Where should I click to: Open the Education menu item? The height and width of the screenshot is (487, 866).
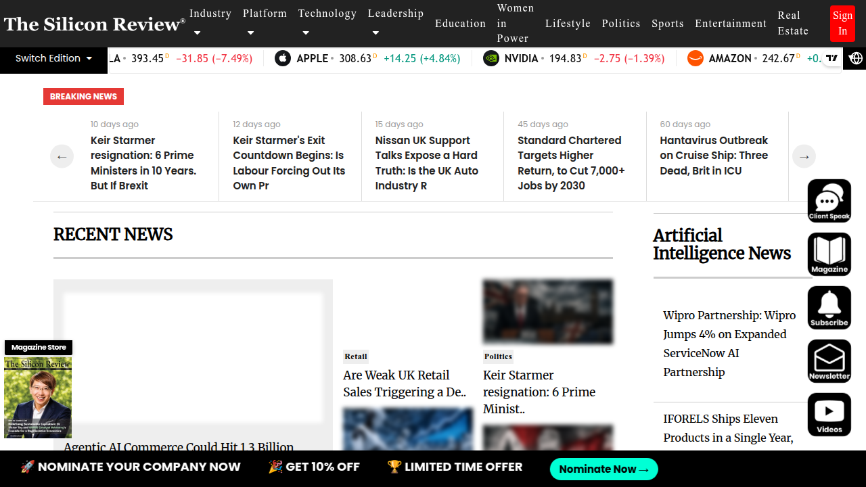(460, 24)
